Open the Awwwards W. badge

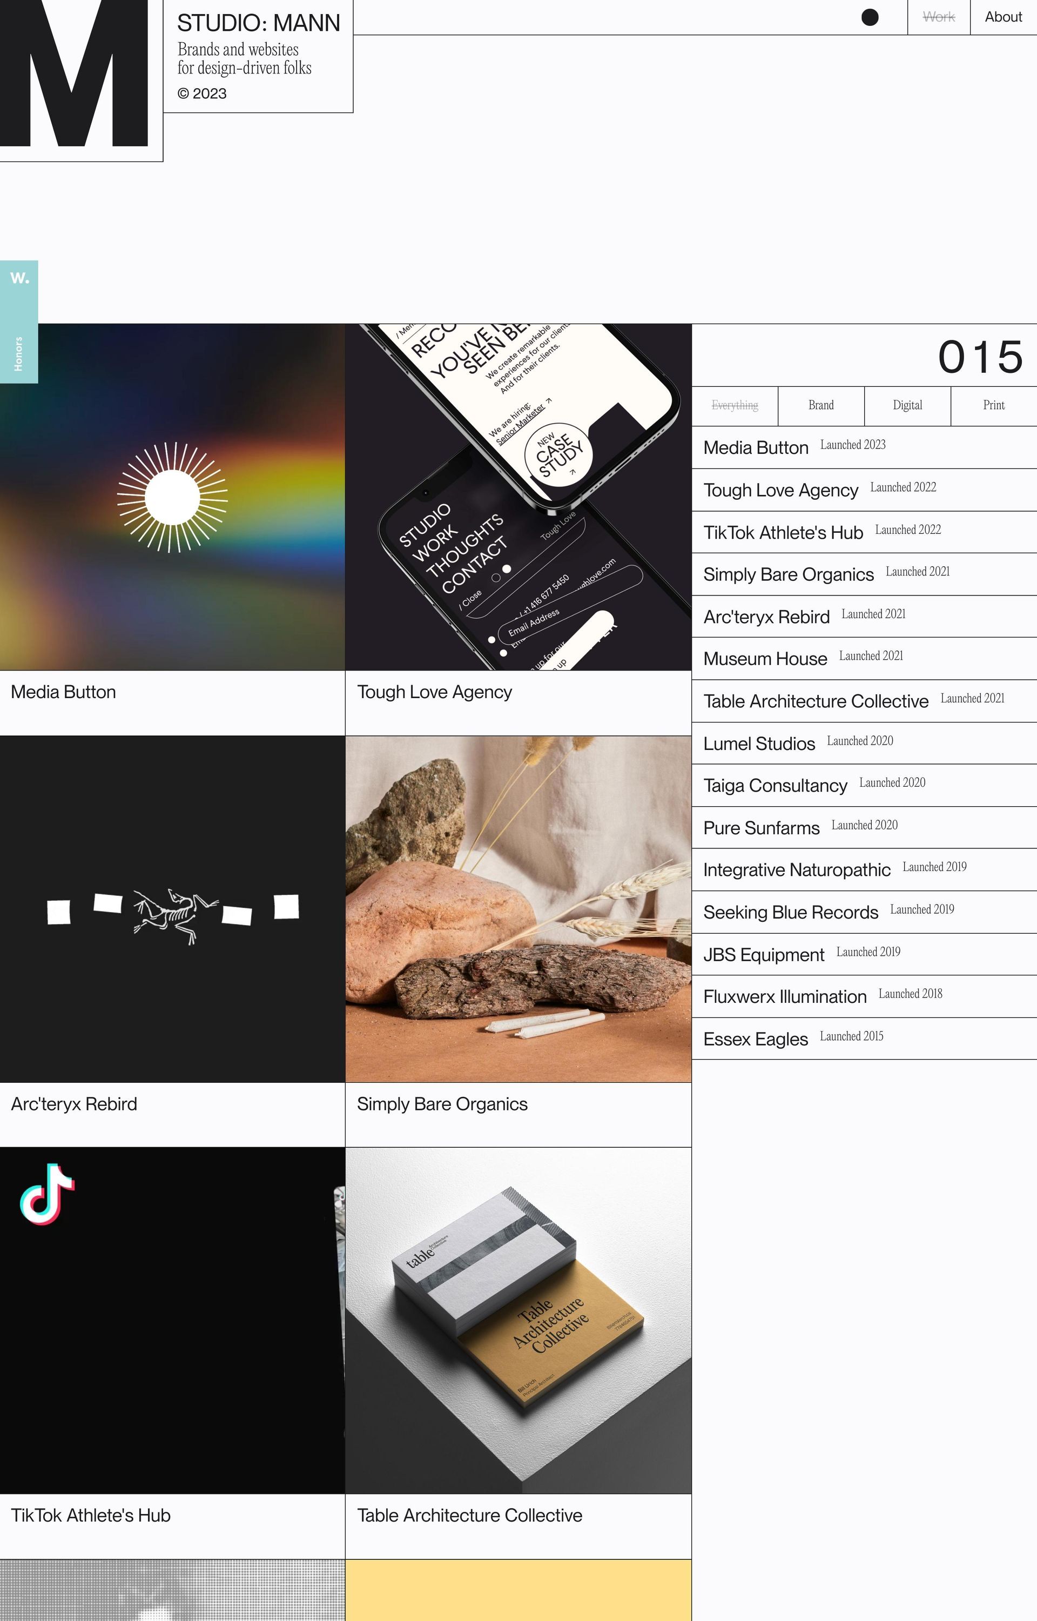[x=19, y=278]
